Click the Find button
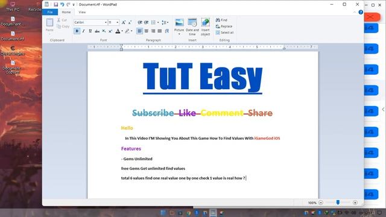Viewport: 386px width, 217px height. tap(221, 20)
